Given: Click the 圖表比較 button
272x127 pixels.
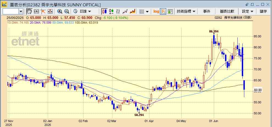Looking at the screenshot, I should pos(227,12).
